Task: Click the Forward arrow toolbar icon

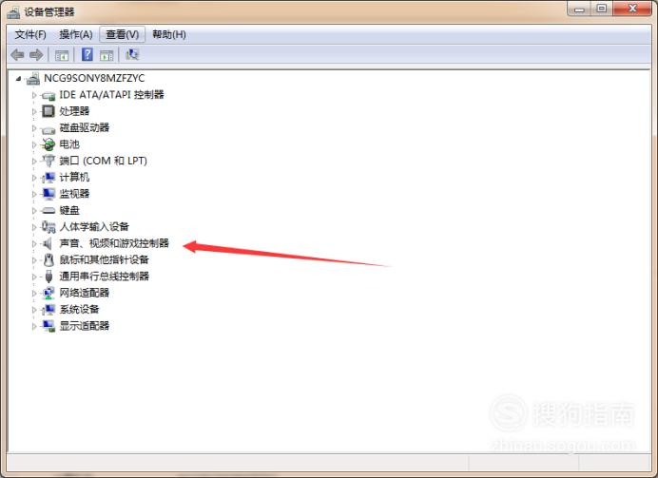Action: pyautogui.click(x=36, y=55)
